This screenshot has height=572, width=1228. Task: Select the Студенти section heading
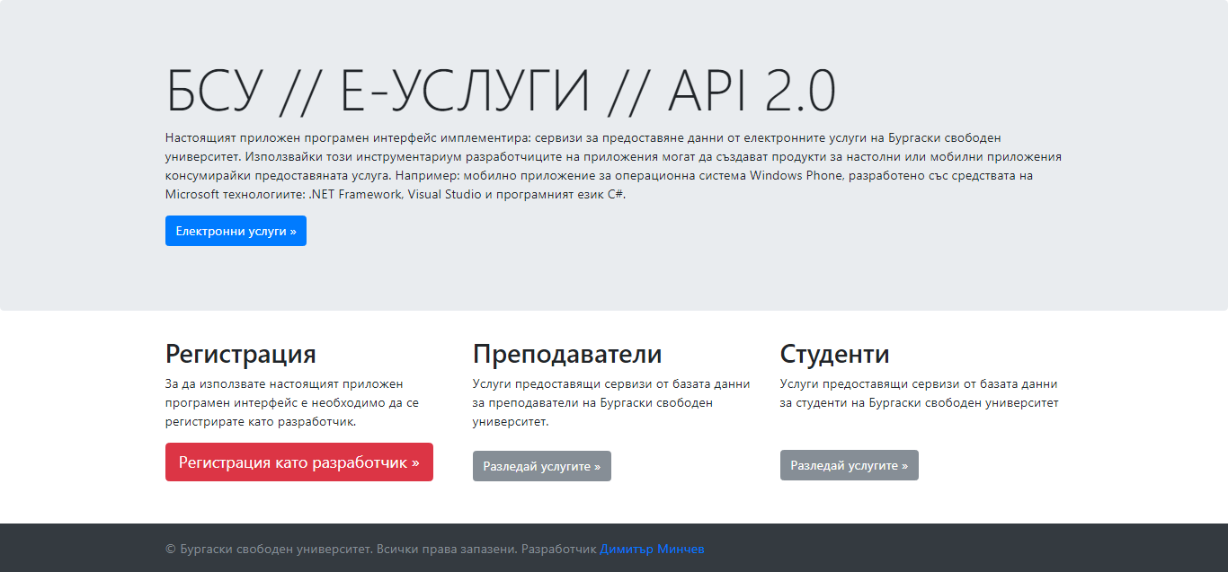tap(835, 353)
